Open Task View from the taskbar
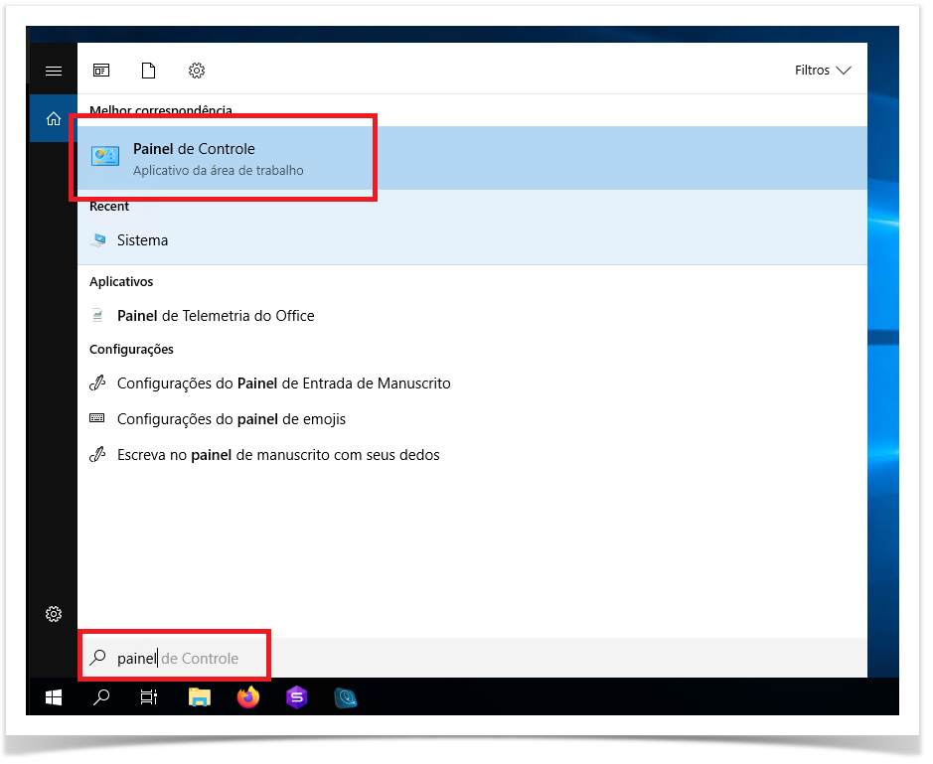 click(x=149, y=697)
